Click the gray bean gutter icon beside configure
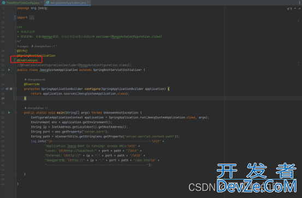The height and width of the screenshot is (198, 302). [x=11, y=89]
